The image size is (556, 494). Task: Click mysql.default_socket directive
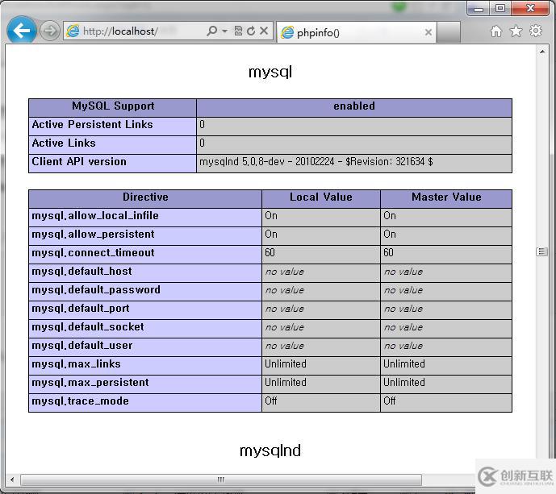(88, 327)
